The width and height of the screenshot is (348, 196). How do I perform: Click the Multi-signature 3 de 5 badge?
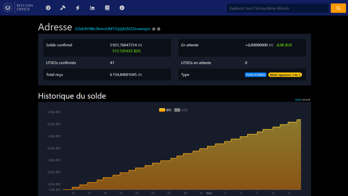click(x=285, y=75)
